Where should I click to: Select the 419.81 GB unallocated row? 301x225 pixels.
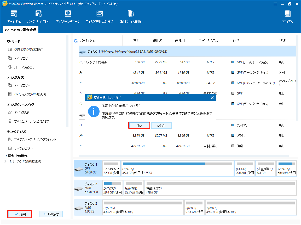pos(187,146)
